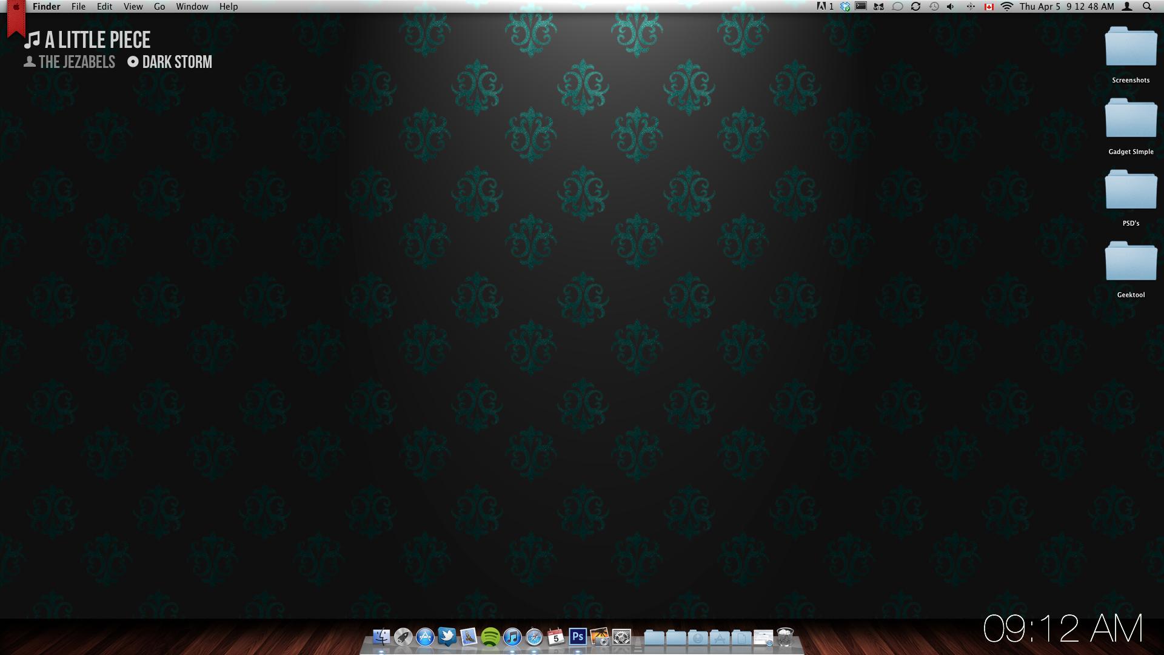Screen dimensions: 1164x655
Task: Open Time Machine status menu
Action: point(934,7)
